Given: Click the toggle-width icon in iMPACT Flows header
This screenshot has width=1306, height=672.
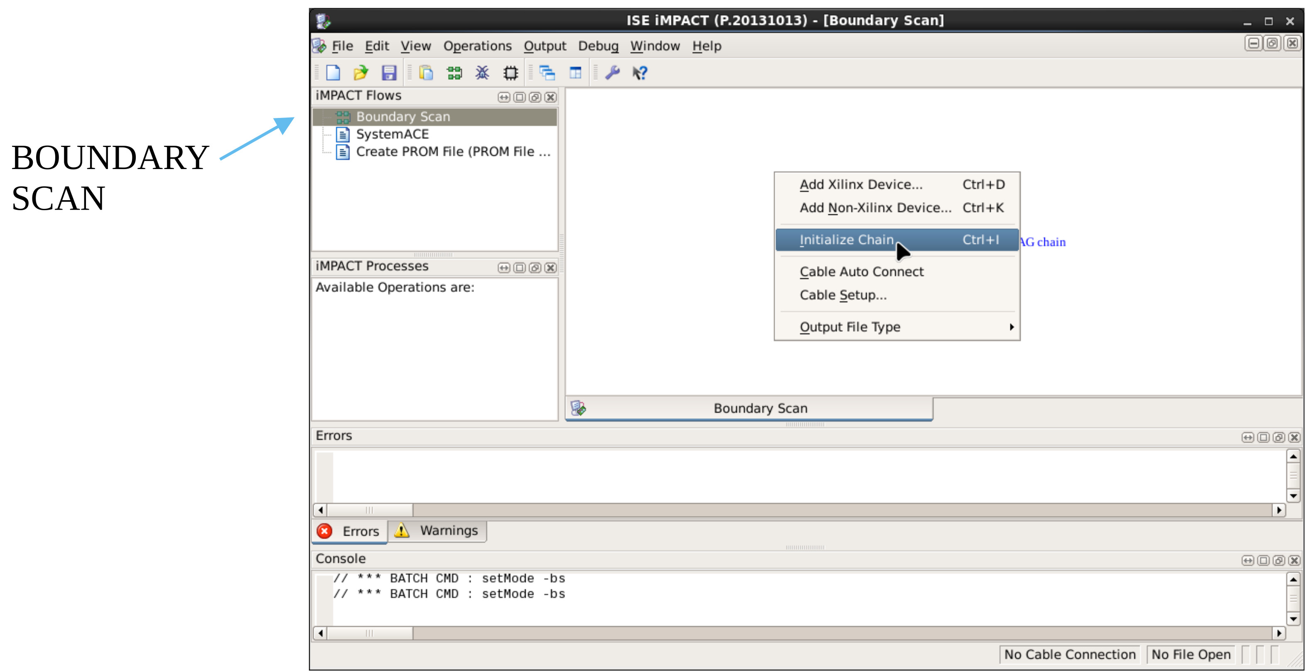Looking at the screenshot, I should pyautogui.click(x=503, y=97).
